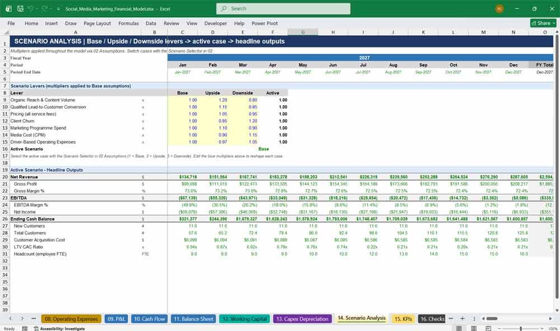Click the Undo arrow icon

click(x=31, y=8)
